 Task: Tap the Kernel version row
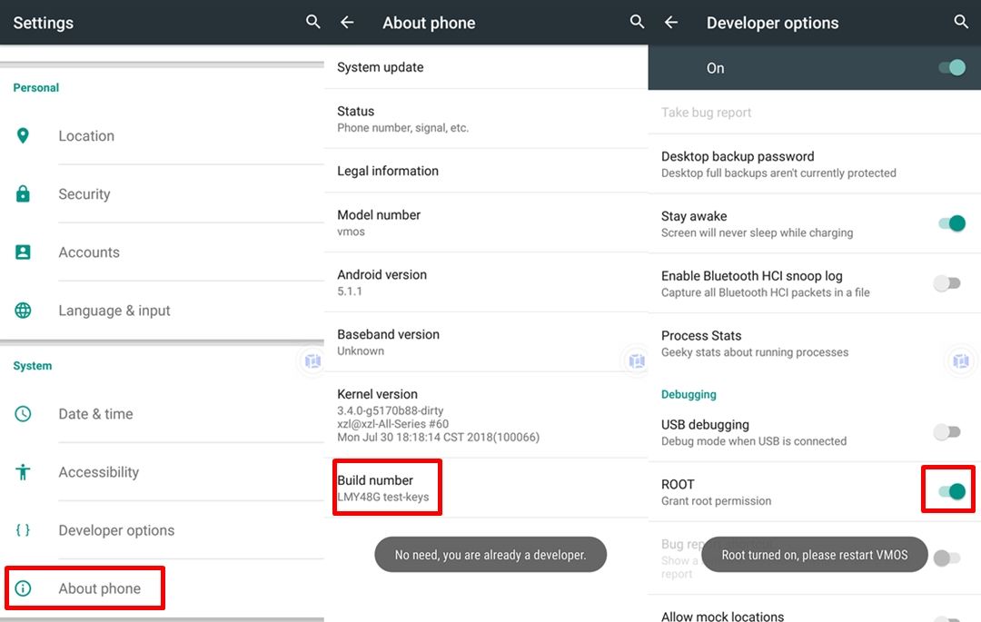(x=486, y=415)
